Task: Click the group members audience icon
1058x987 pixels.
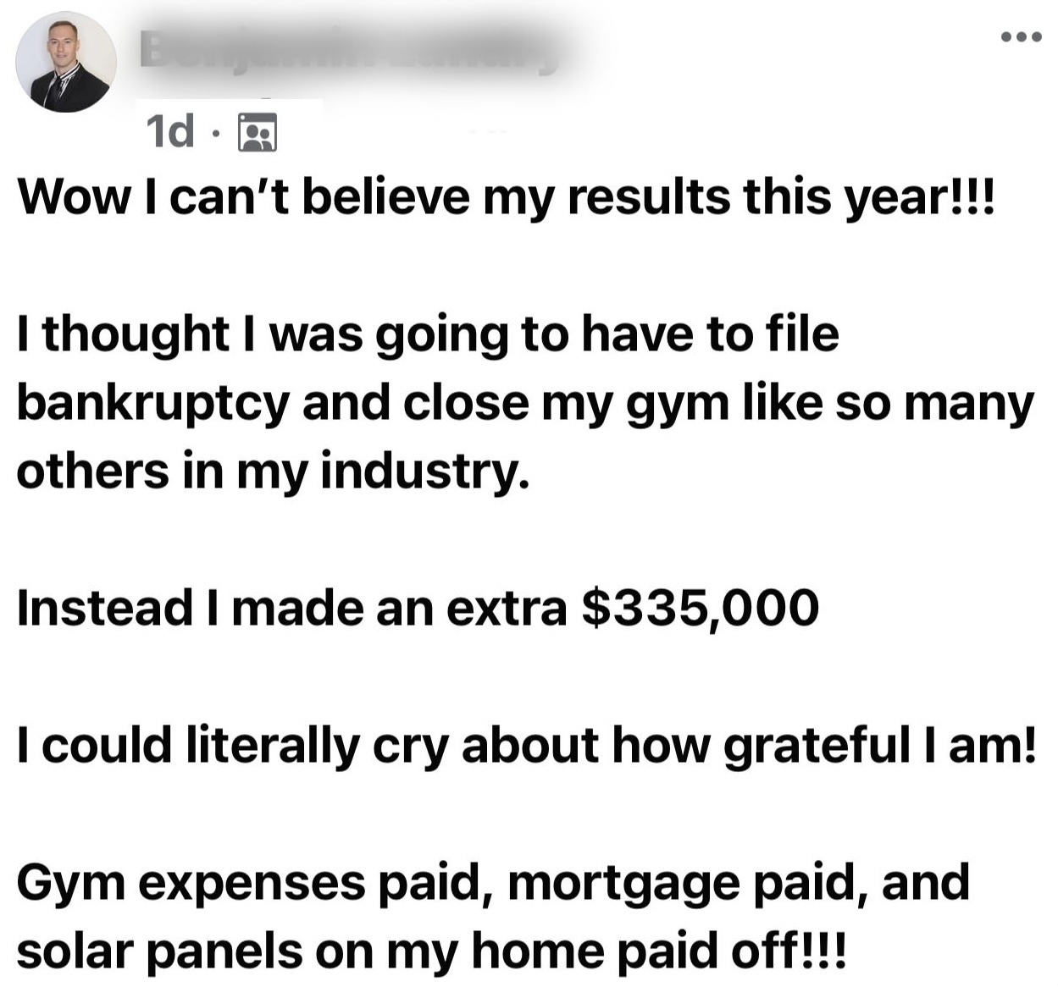Action: (258, 132)
